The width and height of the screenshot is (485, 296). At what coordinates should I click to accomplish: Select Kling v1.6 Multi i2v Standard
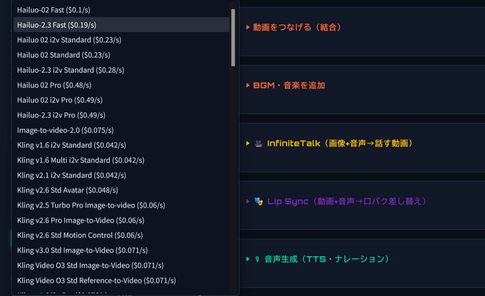(81, 160)
